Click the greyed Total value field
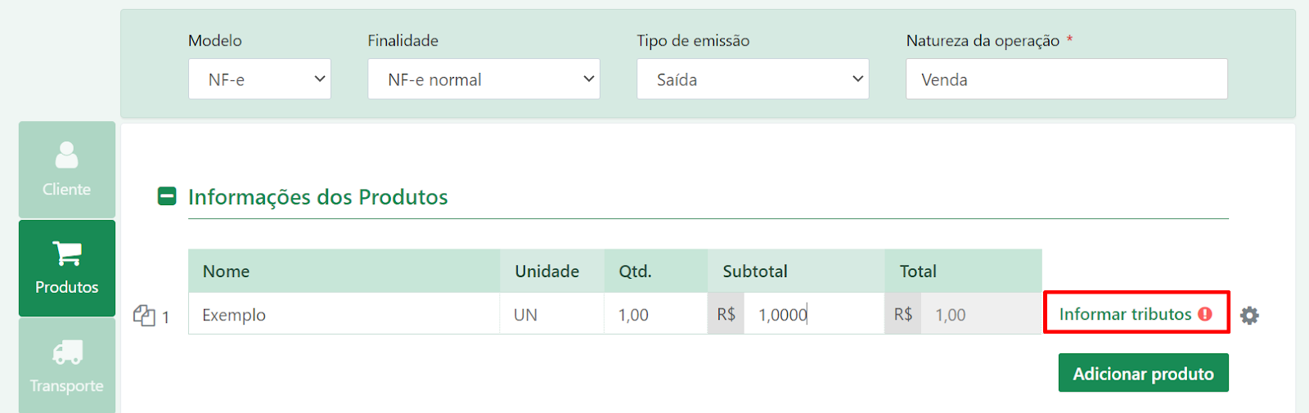Screen dimensions: 1309x413 pyautogui.click(x=982, y=314)
